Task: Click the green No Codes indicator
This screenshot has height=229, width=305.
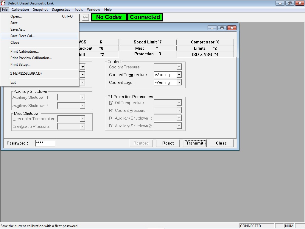Action: pyautogui.click(x=108, y=17)
